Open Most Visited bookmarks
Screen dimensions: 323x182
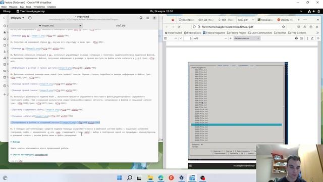[173, 33]
